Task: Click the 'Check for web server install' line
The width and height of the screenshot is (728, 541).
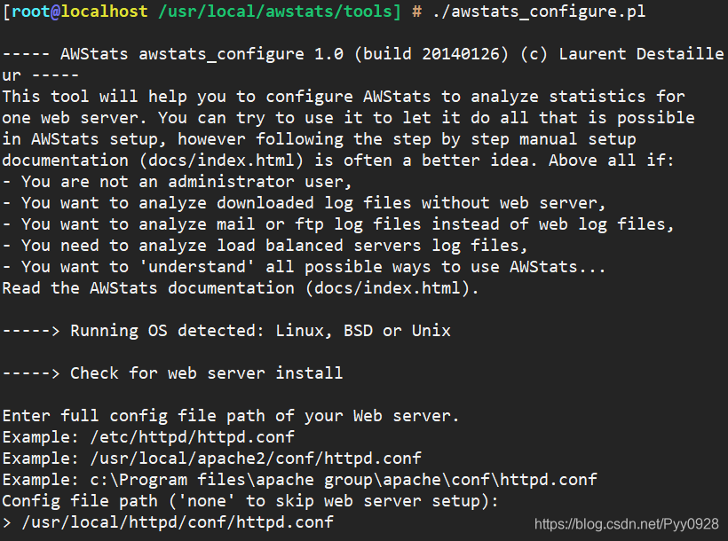Action: (173, 373)
